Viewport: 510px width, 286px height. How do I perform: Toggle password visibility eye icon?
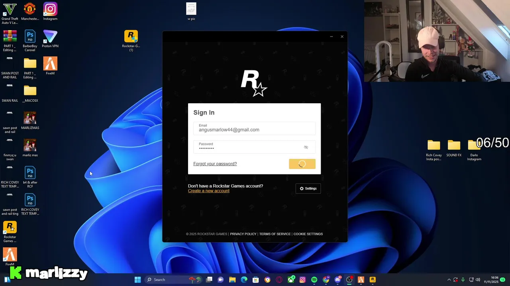click(306, 147)
